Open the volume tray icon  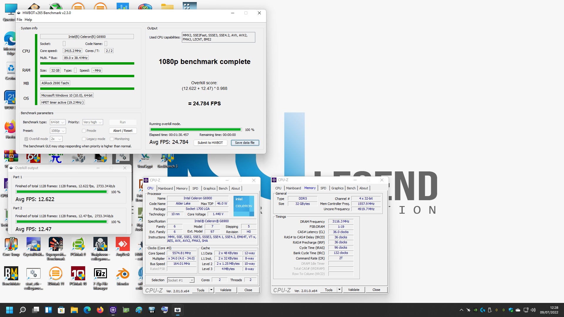533,310
